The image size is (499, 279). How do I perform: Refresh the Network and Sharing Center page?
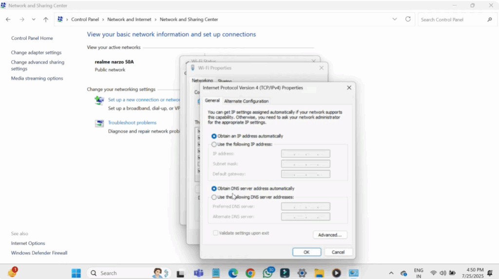408,19
